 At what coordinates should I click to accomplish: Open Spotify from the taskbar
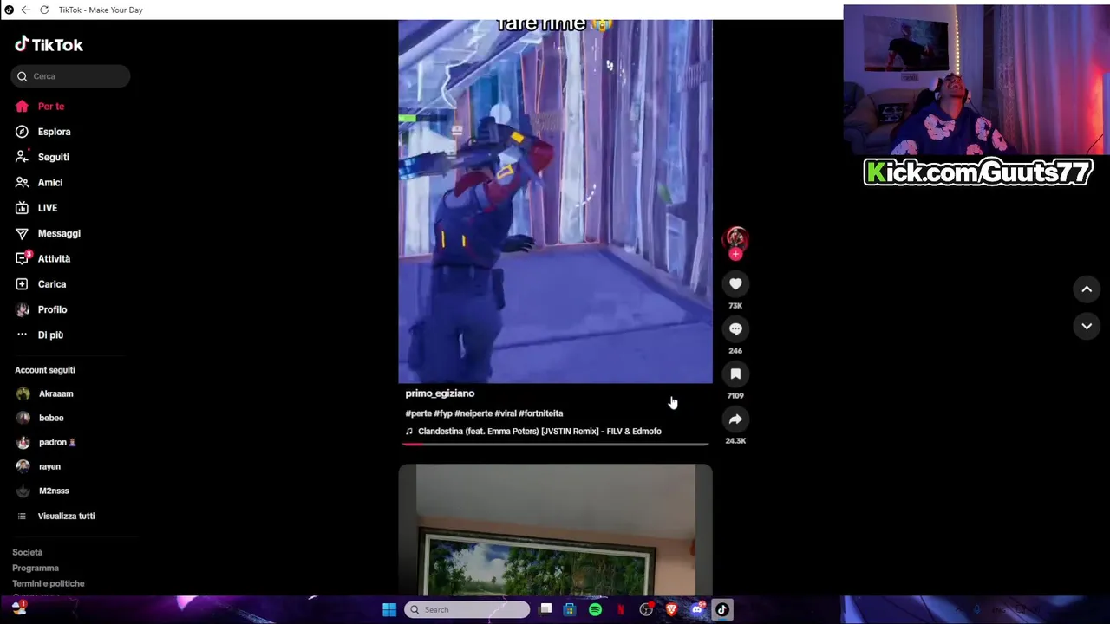(595, 609)
